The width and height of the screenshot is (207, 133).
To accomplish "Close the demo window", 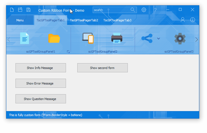I will pyautogui.click(x=192, y=9).
